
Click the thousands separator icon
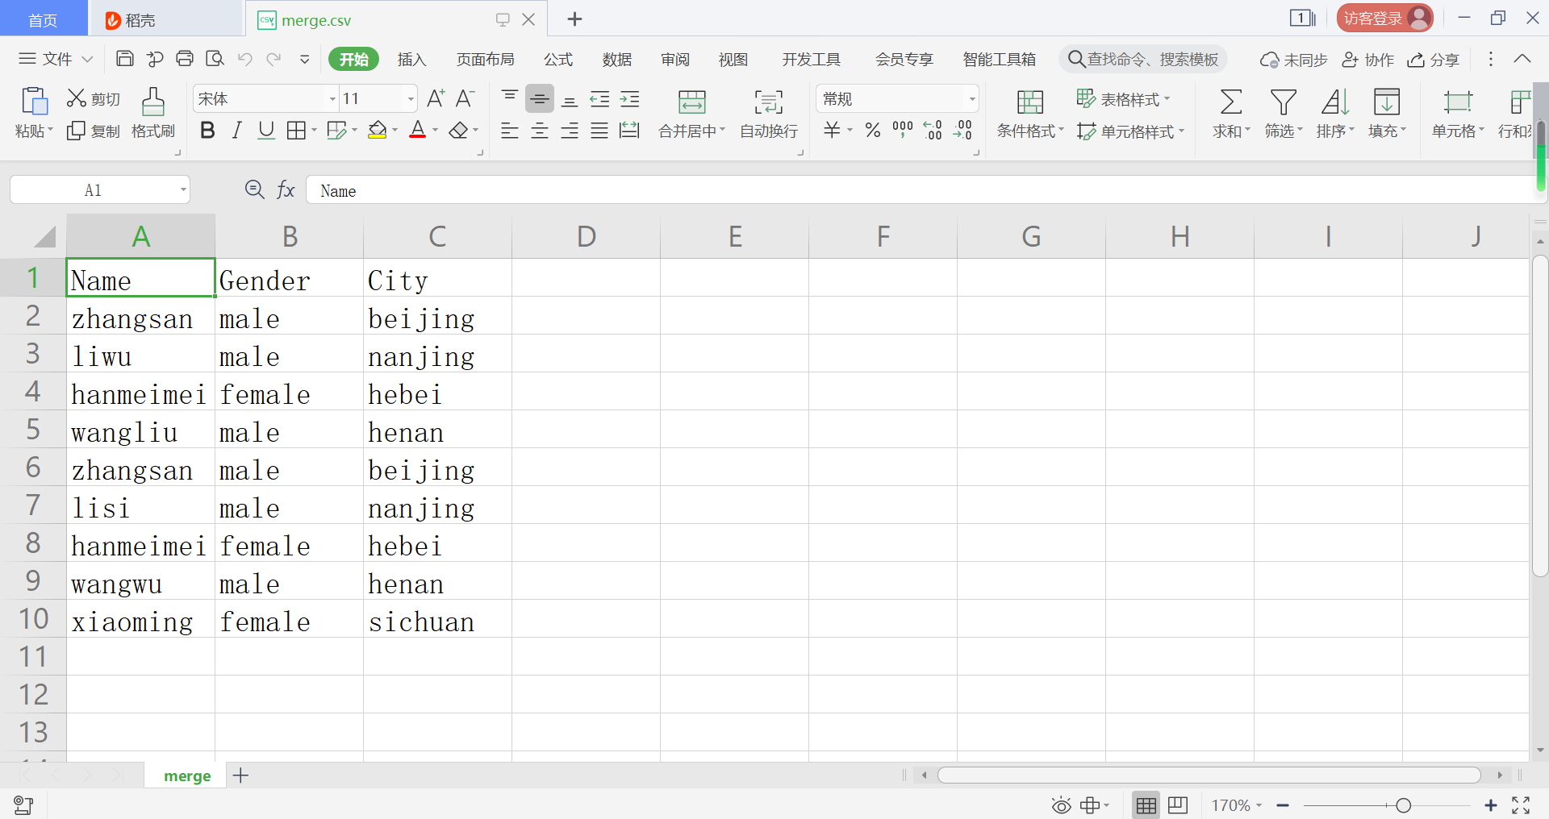pyautogui.click(x=903, y=129)
